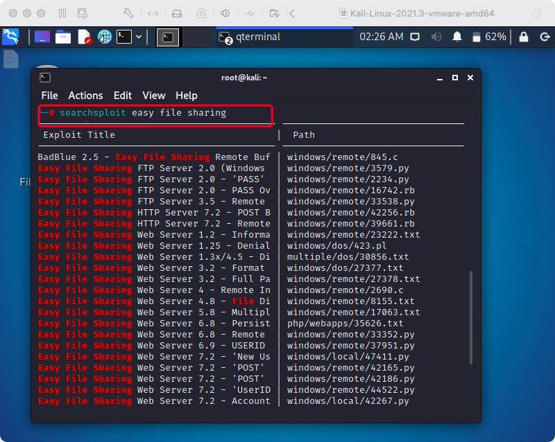Click VM sound device icon in toolbar
This screenshot has width=555, height=442.
[x=225, y=13]
